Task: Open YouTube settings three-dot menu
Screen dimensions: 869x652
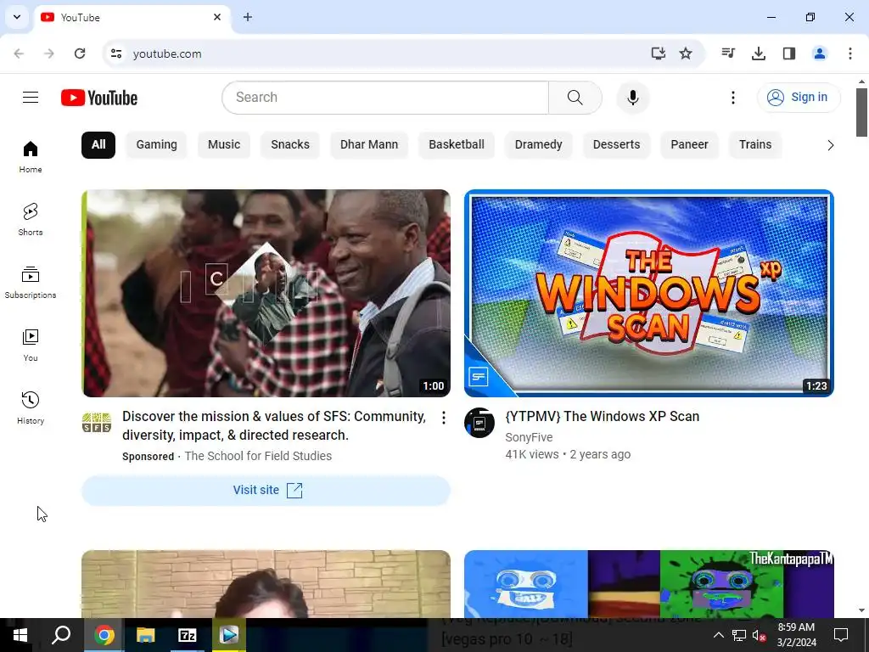Action: [x=732, y=98]
